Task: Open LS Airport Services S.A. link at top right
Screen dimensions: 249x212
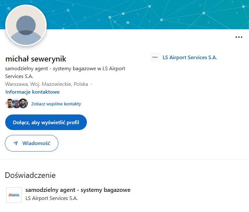Action: click(x=190, y=58)
